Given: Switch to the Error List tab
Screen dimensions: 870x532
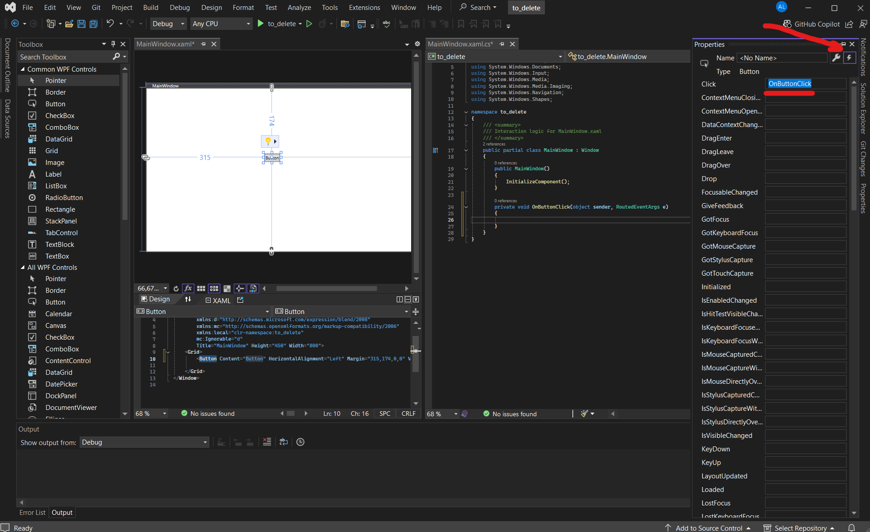Looking at the screenshot, I should 32,513.
